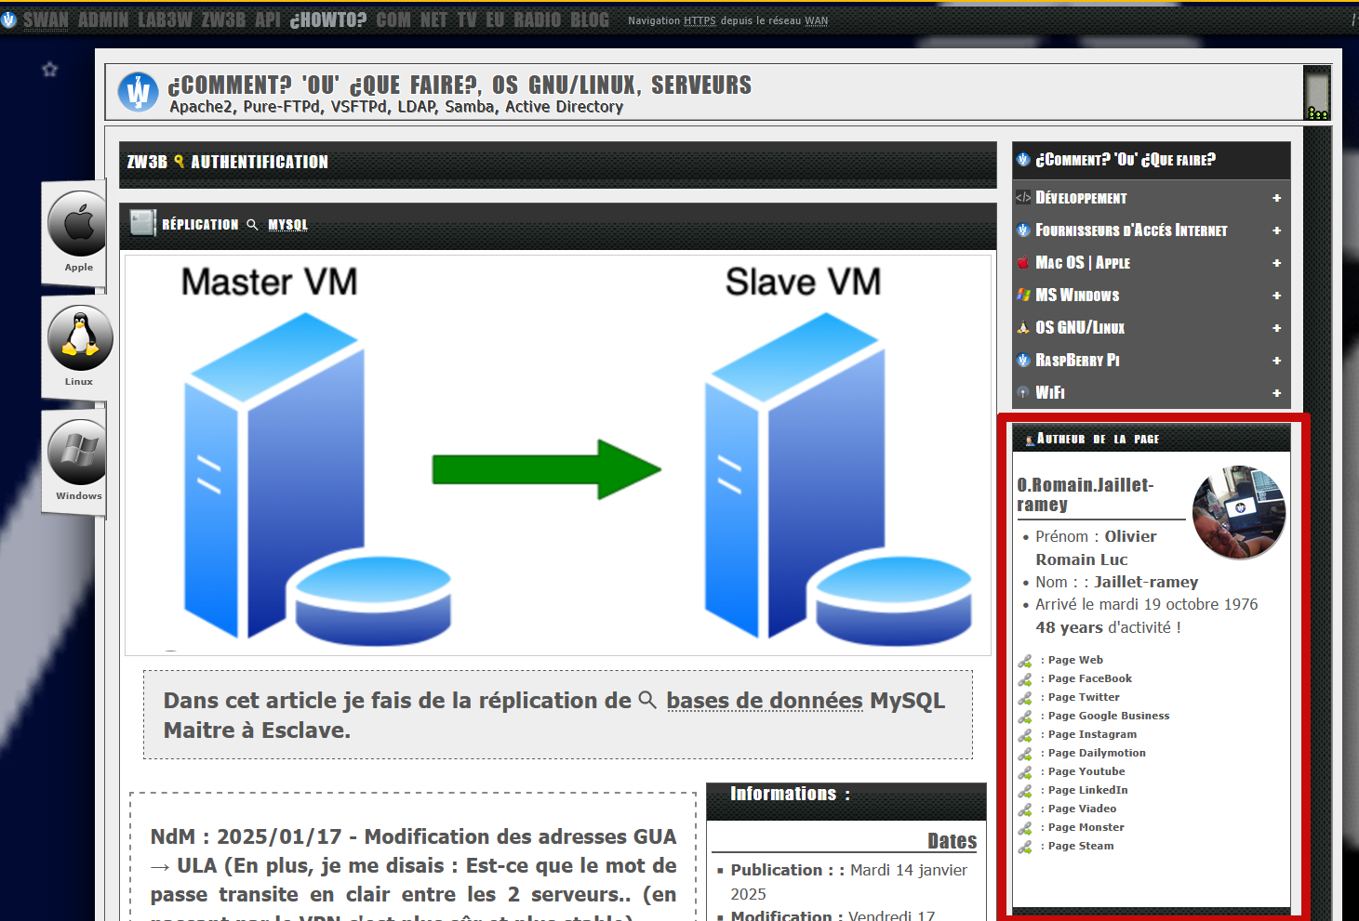
Task: Open the author's Page Dailymotion link
Action: point(1097,753)
